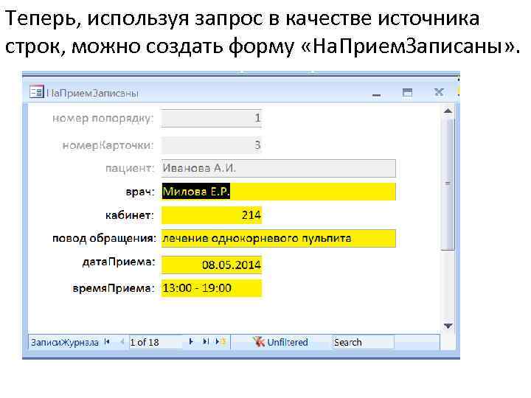The image size is (531, 398).
Task: Create new blank record button
Action: pyautogui.click(x=221, y=342)
